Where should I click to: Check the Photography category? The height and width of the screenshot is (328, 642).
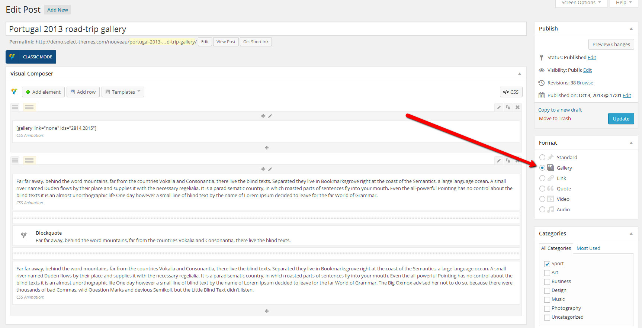[547, 309]
